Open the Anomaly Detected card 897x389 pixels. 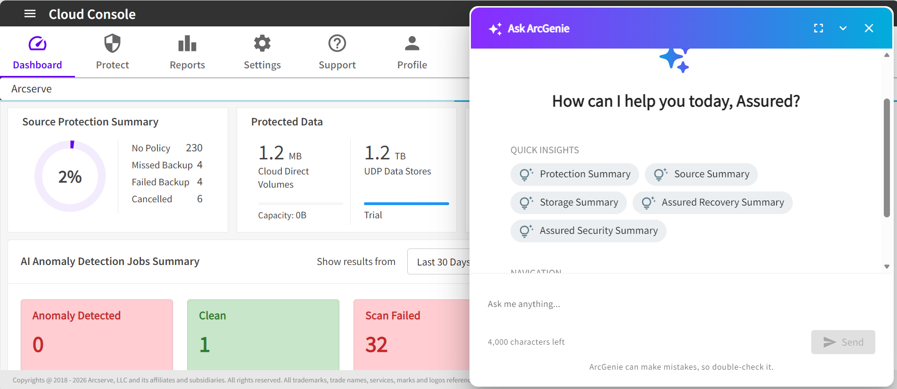[97, 335]
